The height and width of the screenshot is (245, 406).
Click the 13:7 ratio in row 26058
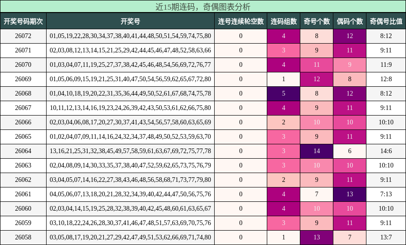pos(386,238)
